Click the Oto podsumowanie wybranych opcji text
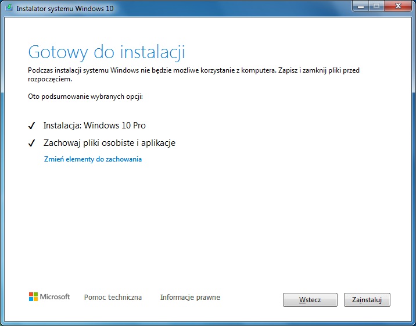416x326 pixels. pos(85,96)
